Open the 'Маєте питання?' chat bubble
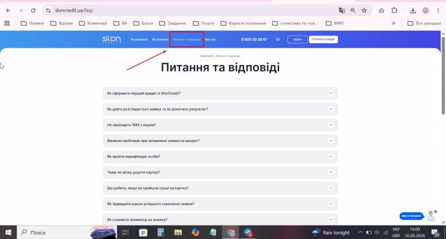This screenshot has width=446, height=239. (x=412, y=216)
